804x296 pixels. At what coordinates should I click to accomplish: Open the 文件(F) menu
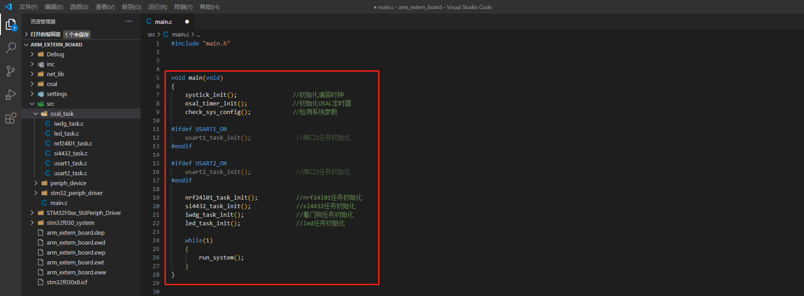point(28,7)
